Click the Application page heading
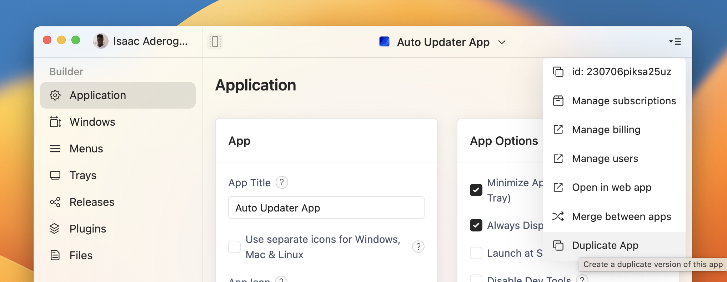The image size is (727, 282). (x=256, y=85)
